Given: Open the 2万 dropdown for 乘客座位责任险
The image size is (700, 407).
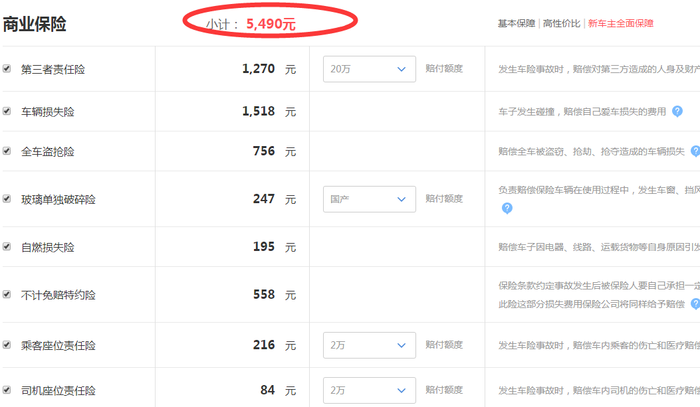Looking at the screenshot, I should [x=369, y=345].
